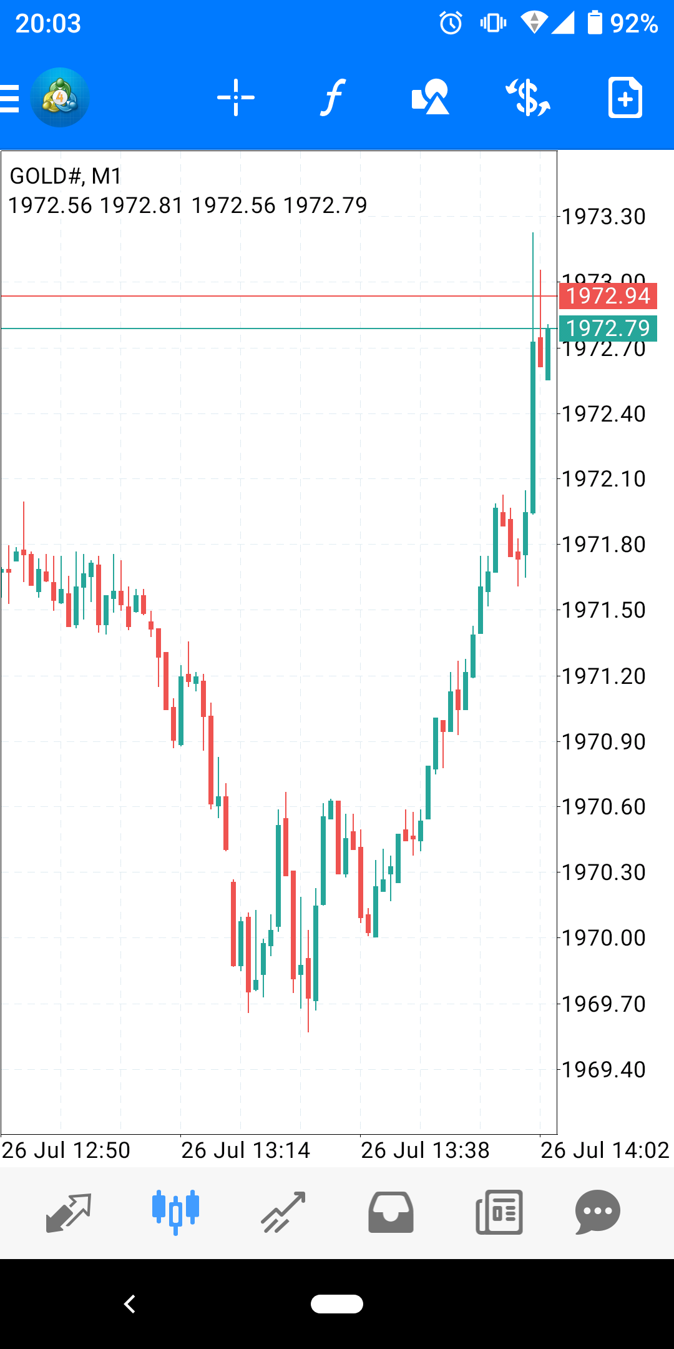Viewport: 674px width, 1349px height.
Task: Open the News tab
Action: (499, 1212)
